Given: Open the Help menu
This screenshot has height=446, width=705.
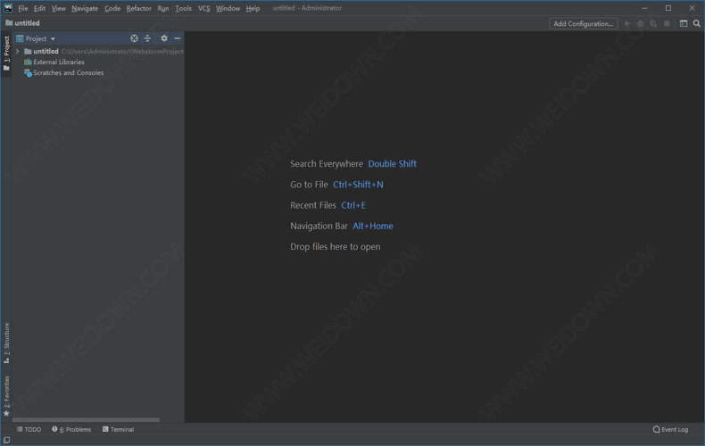Looking at the screenshot, I should click(253, 8).
